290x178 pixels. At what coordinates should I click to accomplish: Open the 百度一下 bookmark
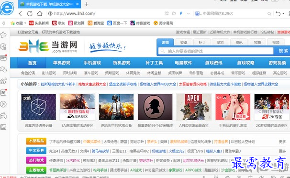coord(117,23)
